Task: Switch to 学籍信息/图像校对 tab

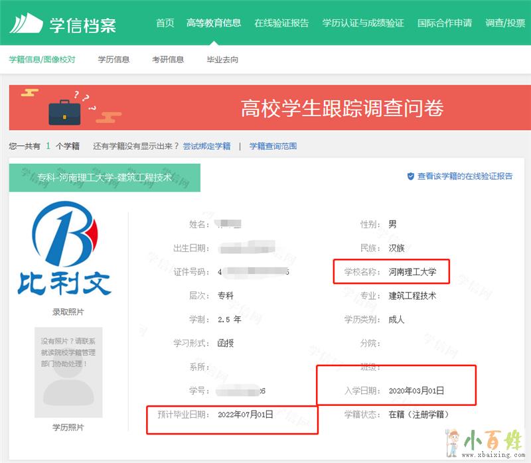Action: pyautogui.click(x=42, y=60)
